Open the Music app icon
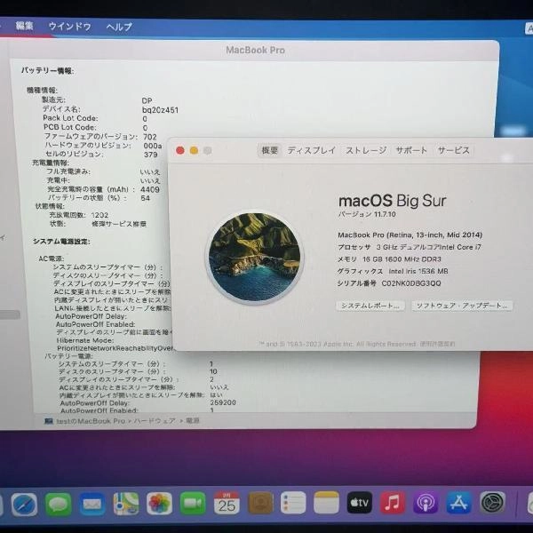 point(393,503)
